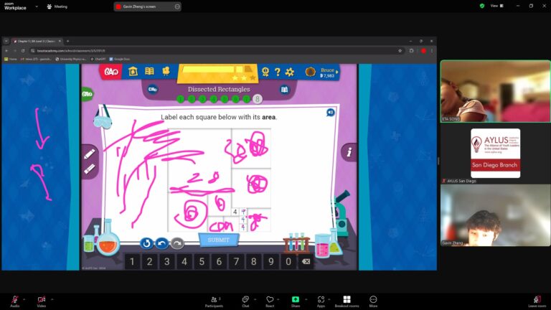
Task: Select the AYLUS San Diego participant tile
Action: (496, 154)
